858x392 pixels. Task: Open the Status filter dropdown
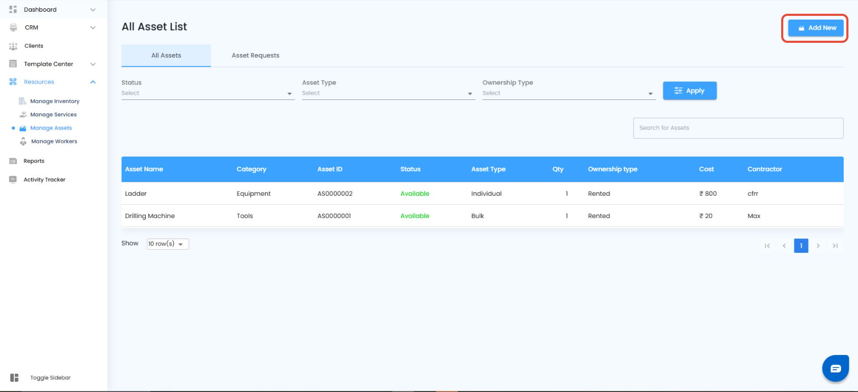pyautogui.click(x=208, y=94)
